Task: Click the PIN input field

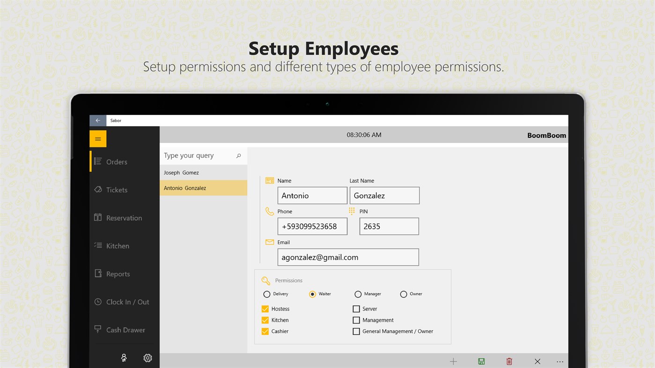Action: pos(389,226)
